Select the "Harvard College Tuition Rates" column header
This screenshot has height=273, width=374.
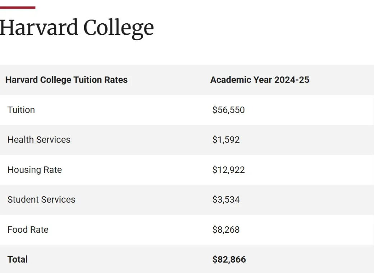66,80
